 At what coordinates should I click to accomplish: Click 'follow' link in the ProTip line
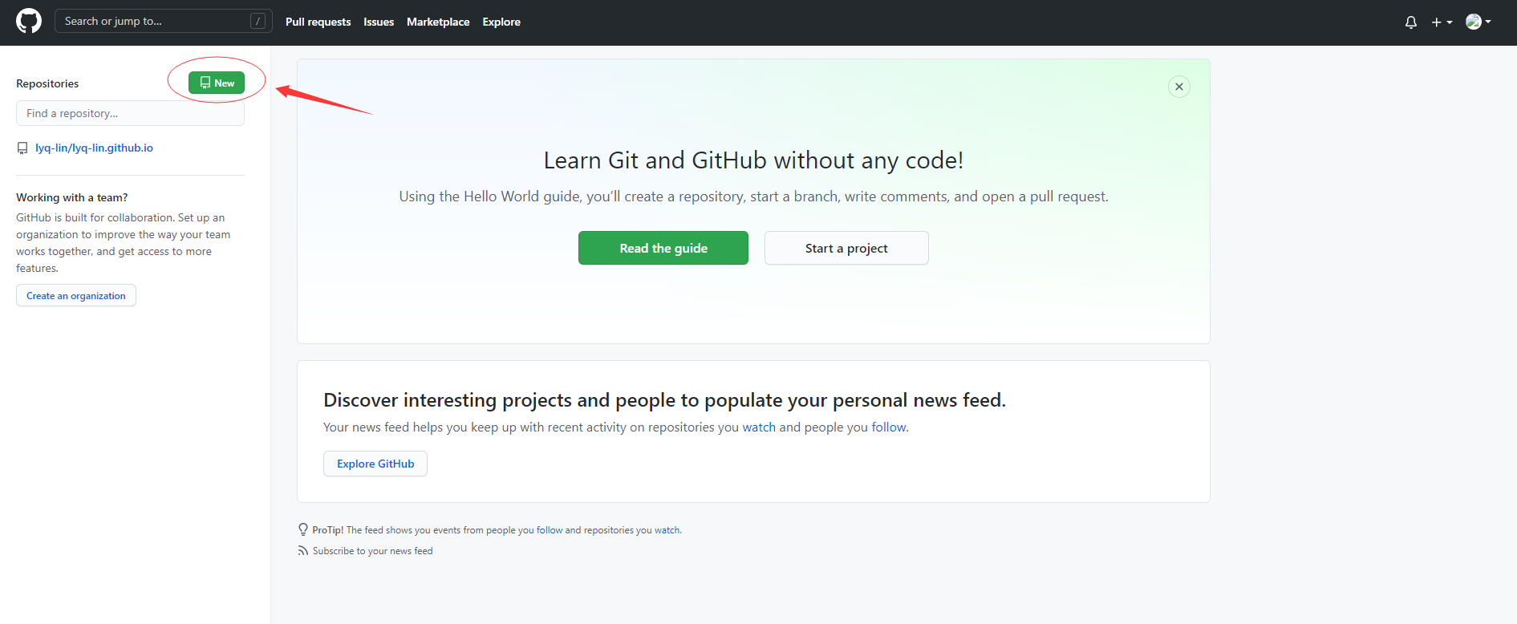[550, 530]
